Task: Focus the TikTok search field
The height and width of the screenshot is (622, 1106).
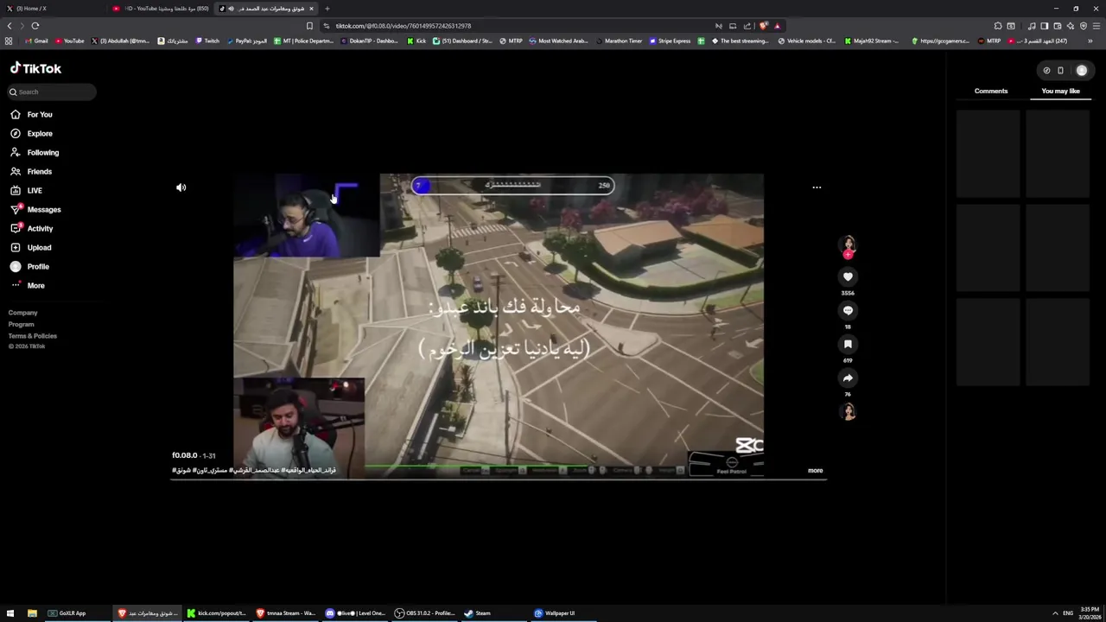Action: (x=52, y=92)
